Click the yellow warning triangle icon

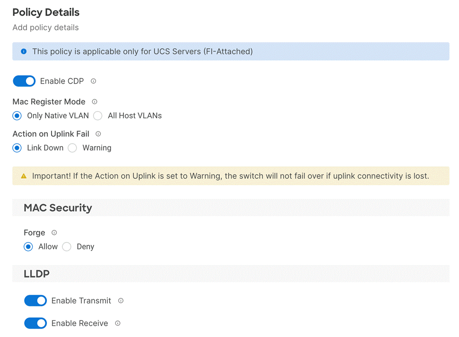coord(24,176)
